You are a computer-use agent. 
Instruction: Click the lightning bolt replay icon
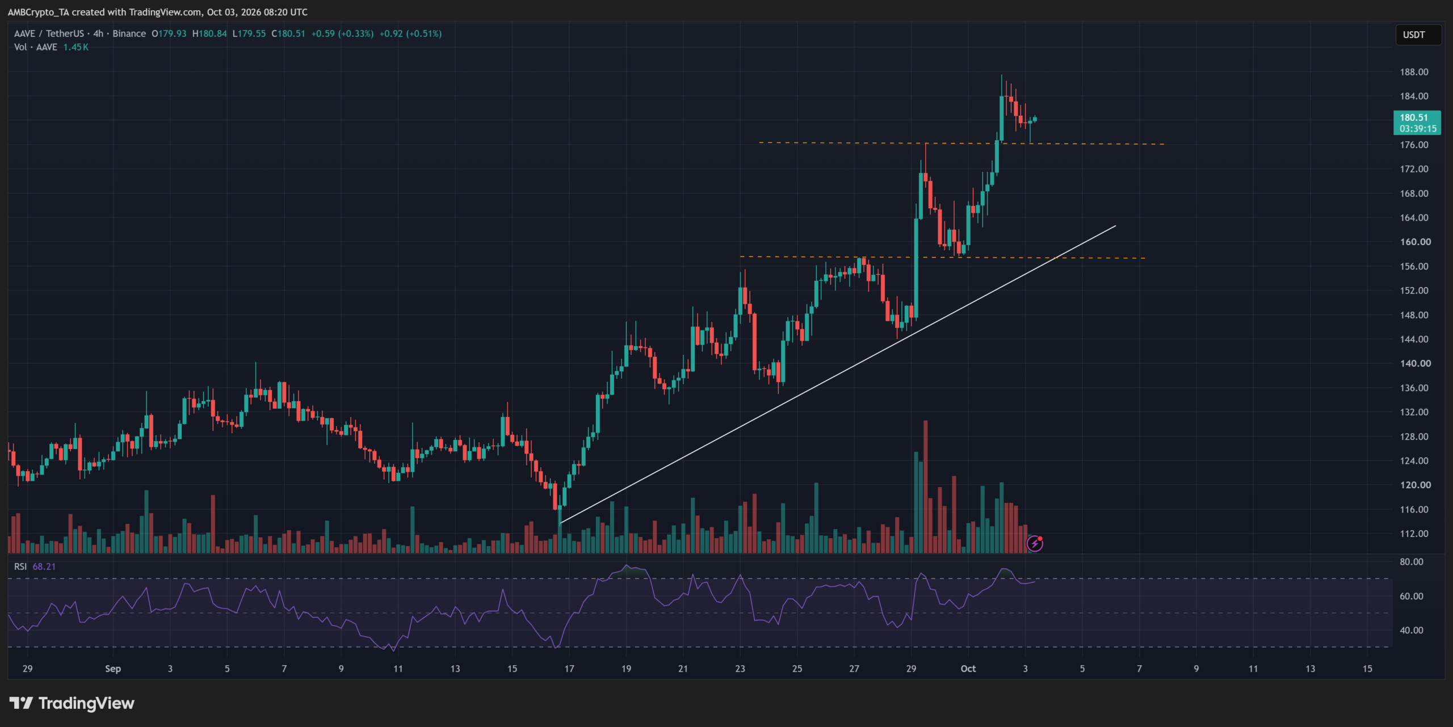(x=1035, y=543)
